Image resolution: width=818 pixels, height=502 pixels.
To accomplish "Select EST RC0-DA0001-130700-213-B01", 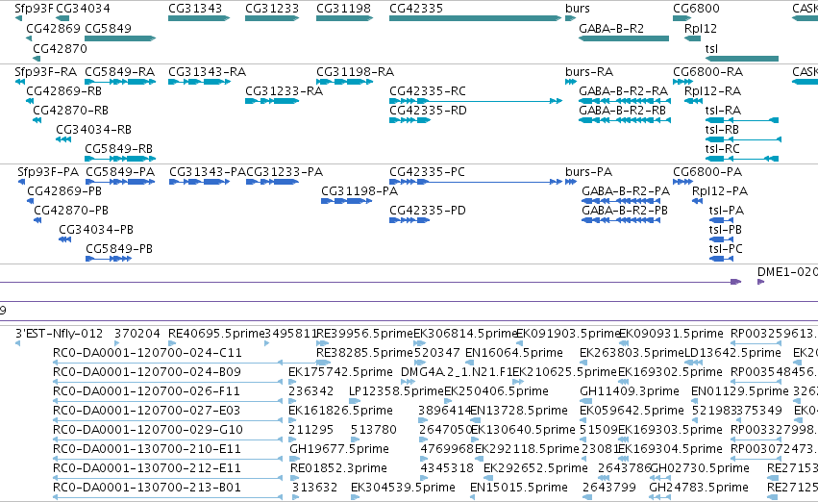I will coord(147,488).
